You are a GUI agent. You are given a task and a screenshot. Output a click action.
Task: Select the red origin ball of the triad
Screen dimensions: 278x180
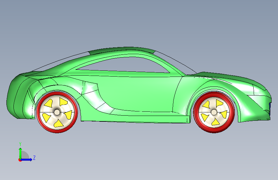(20, 160)
